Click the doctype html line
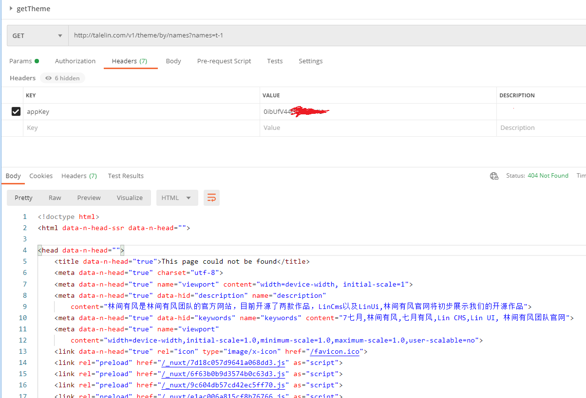 (69, 217)
